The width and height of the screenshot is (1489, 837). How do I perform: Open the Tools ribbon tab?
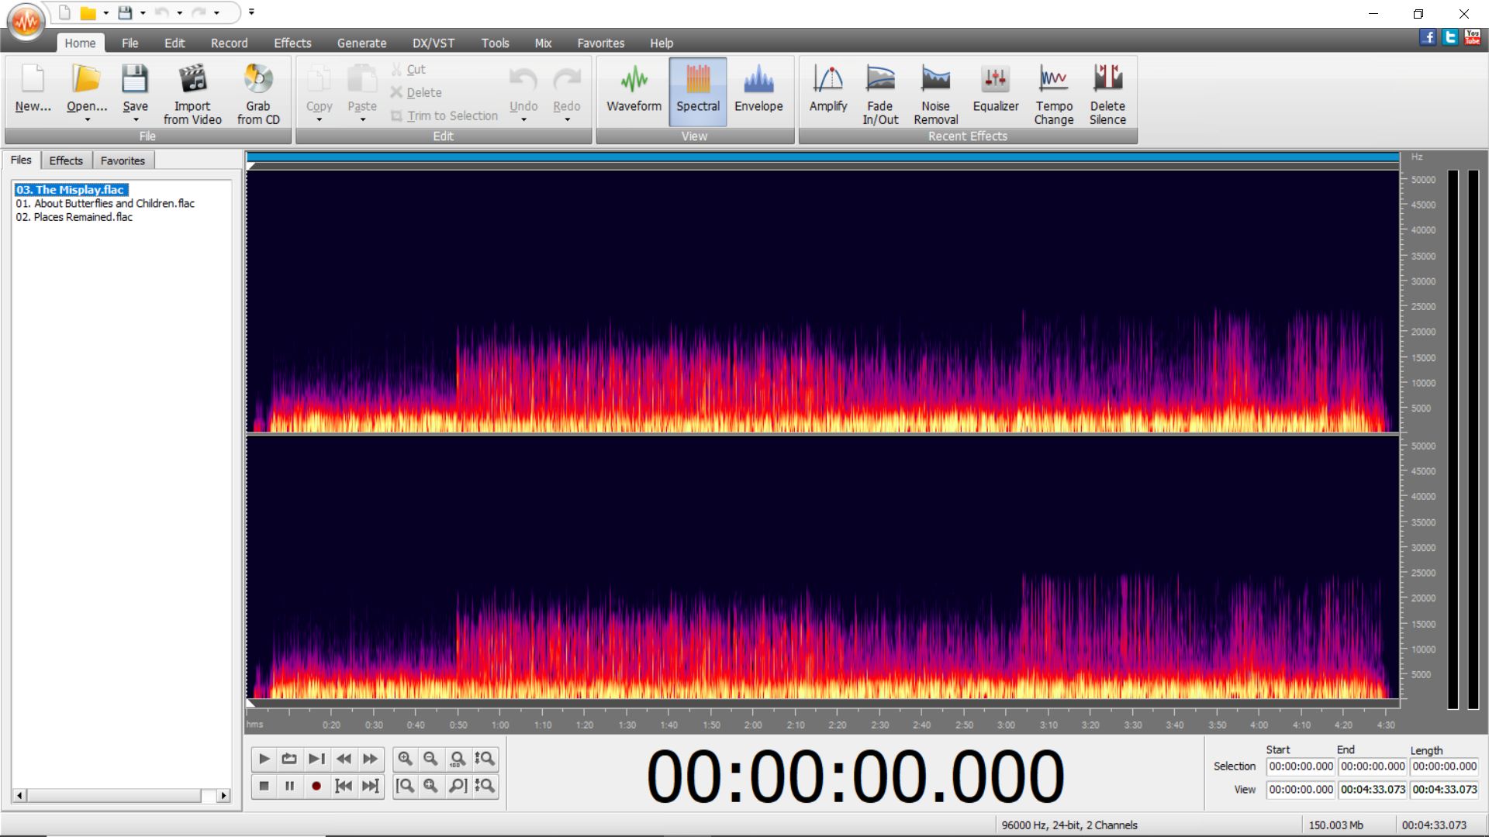(495, 43)
